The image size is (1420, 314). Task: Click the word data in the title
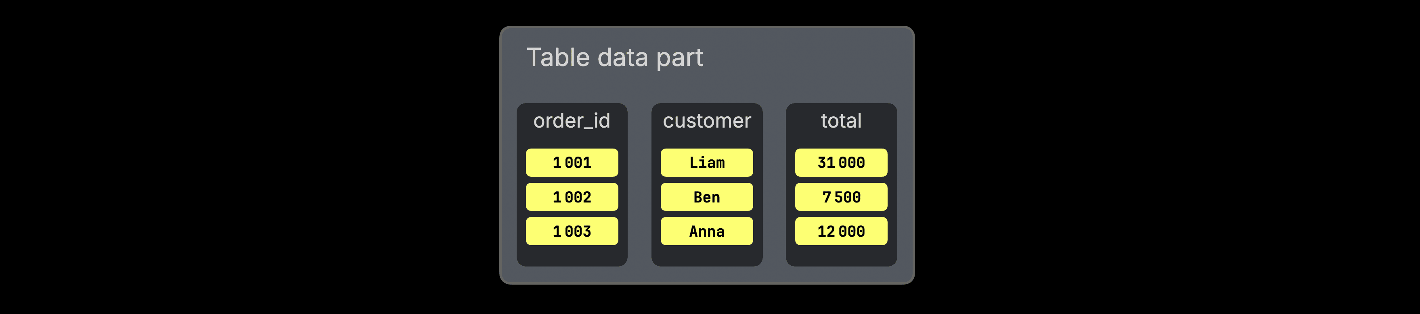pos(622,57)
